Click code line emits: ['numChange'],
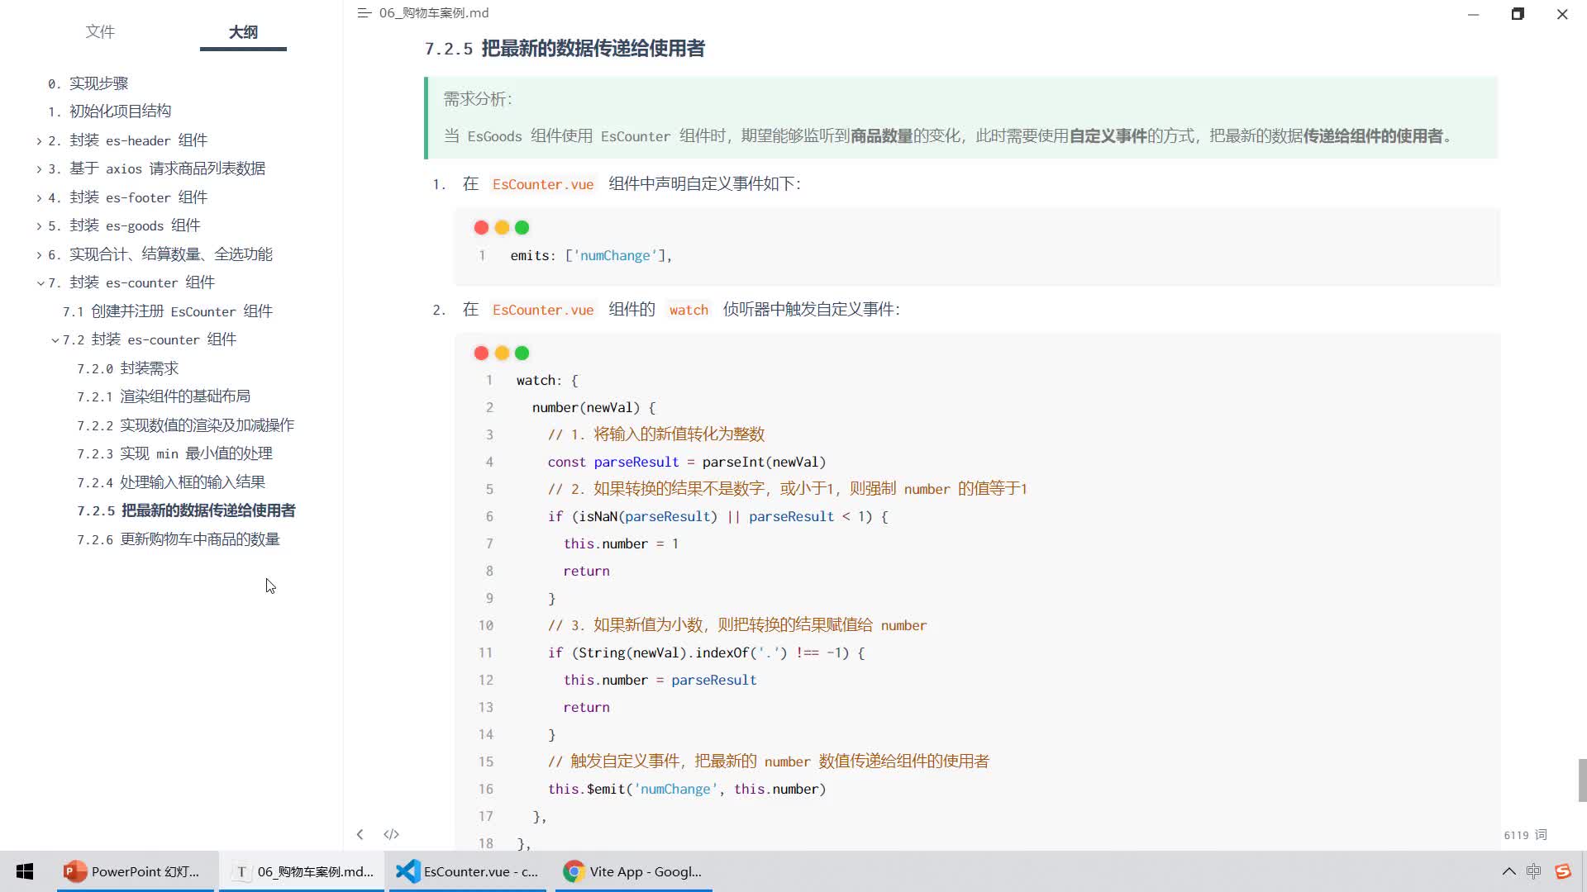The height and width of the screenshot is (892, 1587). 591,256
